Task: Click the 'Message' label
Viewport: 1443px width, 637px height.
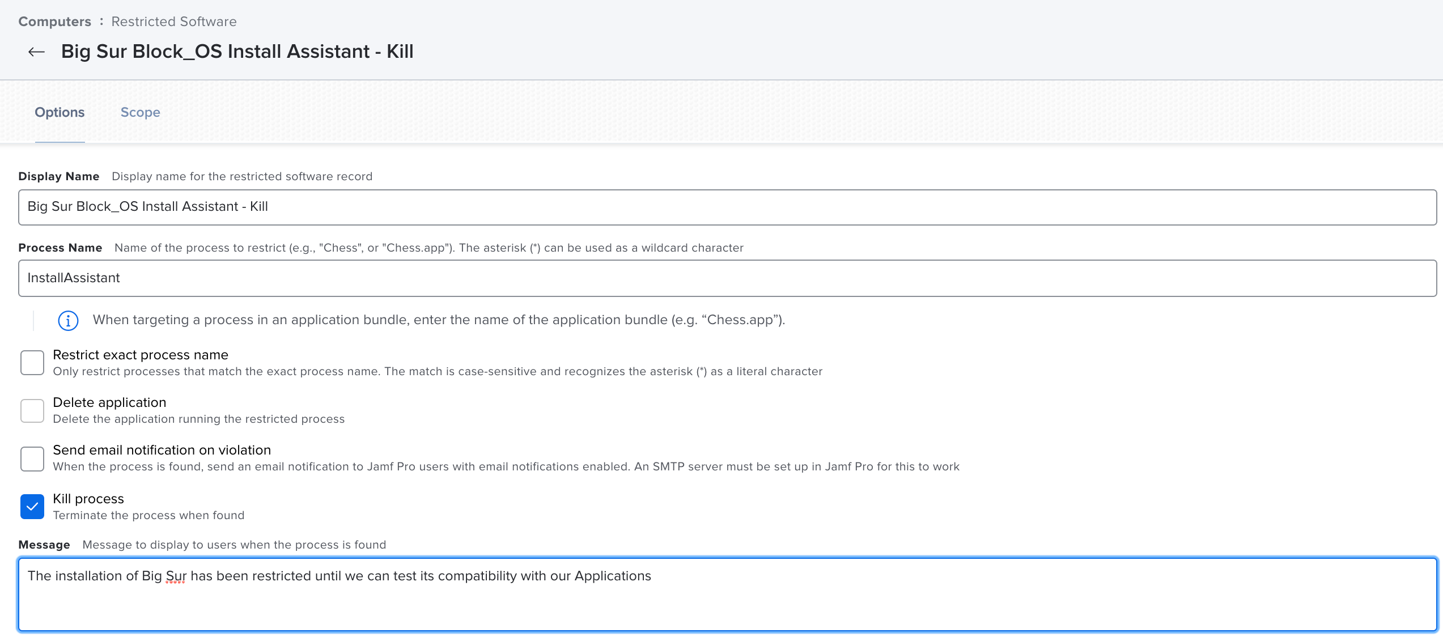Action: click(x=44, y=545)
